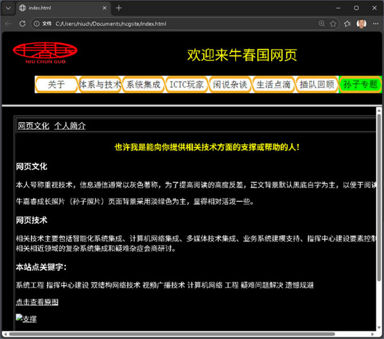
Task: Click the 本站点关键字 heading
Action: tap(41, 267)
